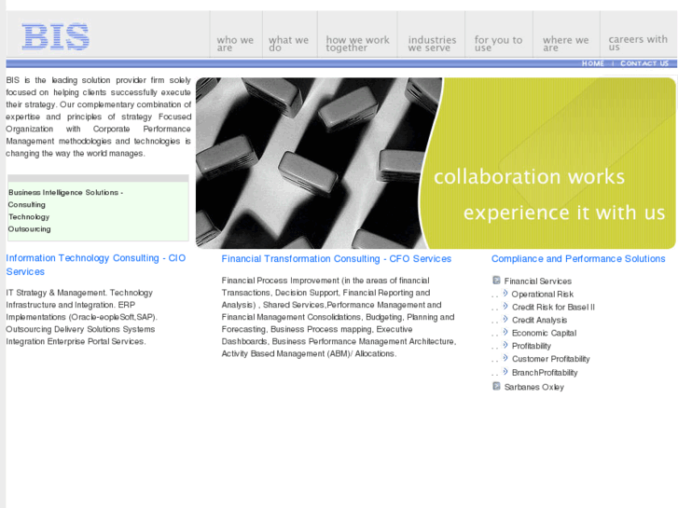Select the Financial Services item
The image size is (678, 508).
tap(537, 281)
